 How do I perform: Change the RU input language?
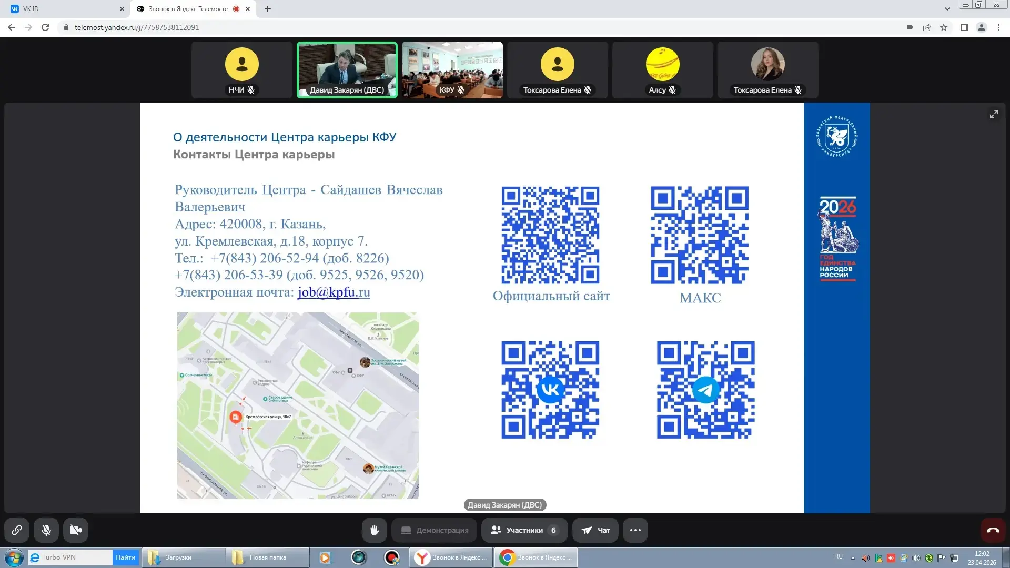click(839, 556)
